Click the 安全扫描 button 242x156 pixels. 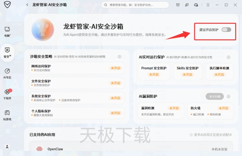pyautogui.click(x=215, y=96)
